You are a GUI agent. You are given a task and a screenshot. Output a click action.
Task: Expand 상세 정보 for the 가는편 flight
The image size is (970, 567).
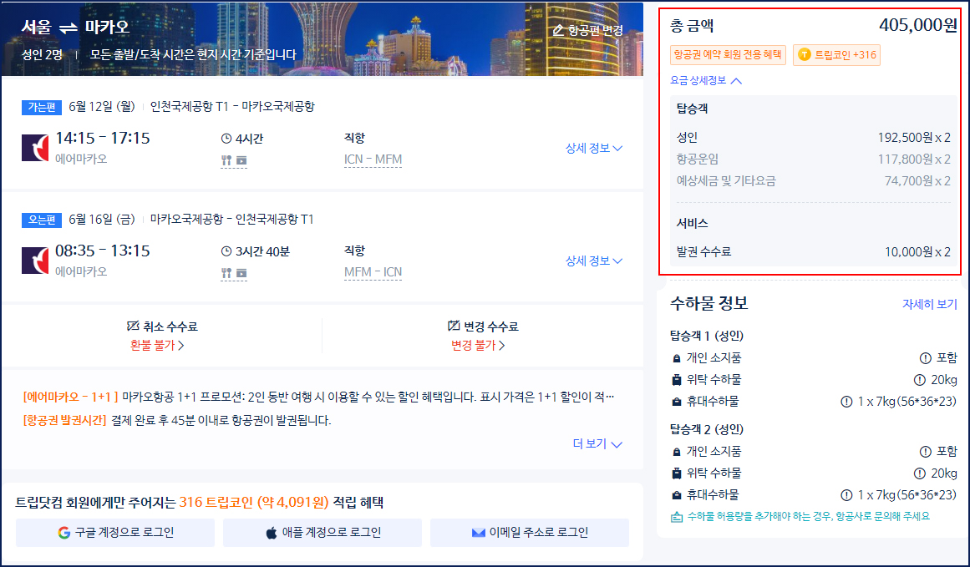(593, 149)
